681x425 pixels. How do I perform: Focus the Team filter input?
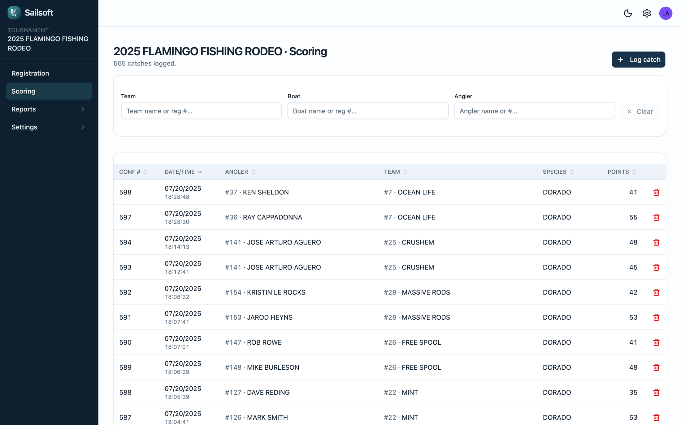coord(201,111)
